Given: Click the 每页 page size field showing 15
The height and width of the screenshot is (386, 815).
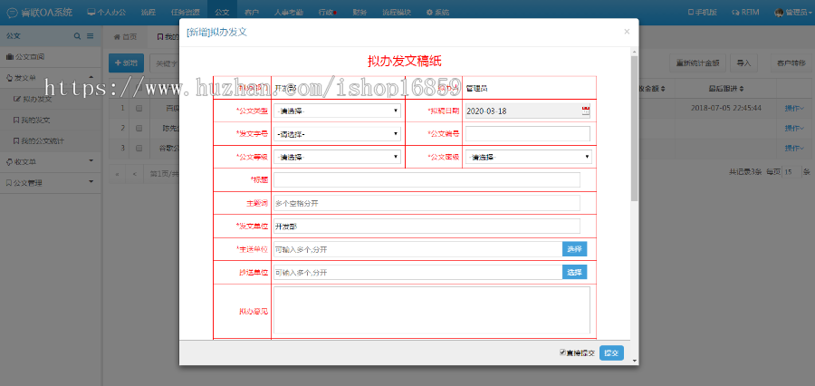Looking at the screenshot, I should 792,172.
